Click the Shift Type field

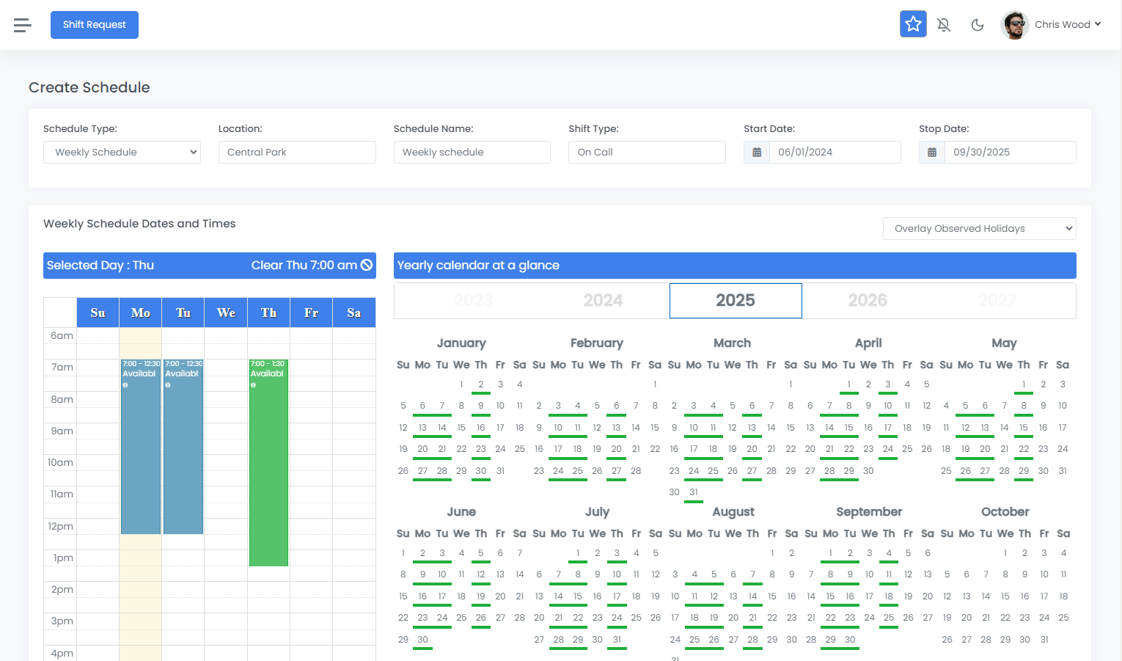point(647,153)
